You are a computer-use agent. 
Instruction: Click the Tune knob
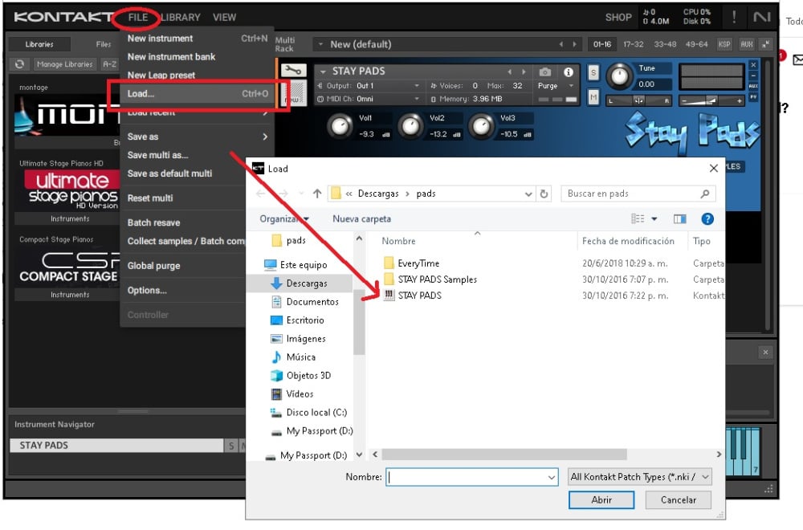coord(620,75)
